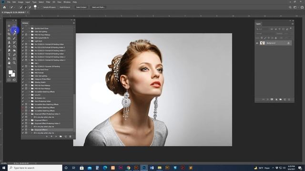Switch to the Actions panel tab
The width and height of the screenshot is (305, 171).
point(25,23)
